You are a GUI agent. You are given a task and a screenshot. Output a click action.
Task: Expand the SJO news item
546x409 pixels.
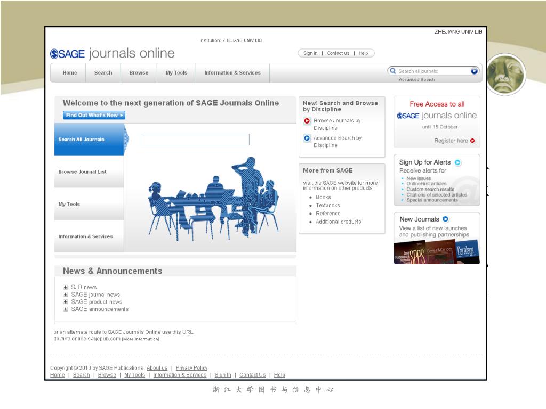coord(65,287)
